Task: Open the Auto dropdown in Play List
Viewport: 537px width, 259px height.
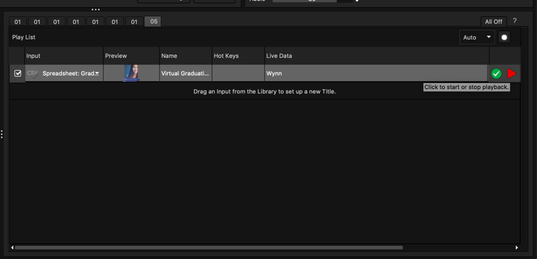Action: 477,37
